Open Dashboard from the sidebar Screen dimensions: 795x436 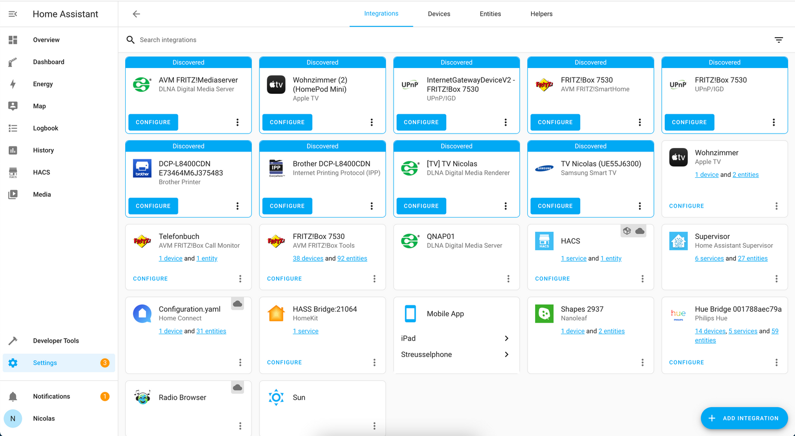[59, 62]
